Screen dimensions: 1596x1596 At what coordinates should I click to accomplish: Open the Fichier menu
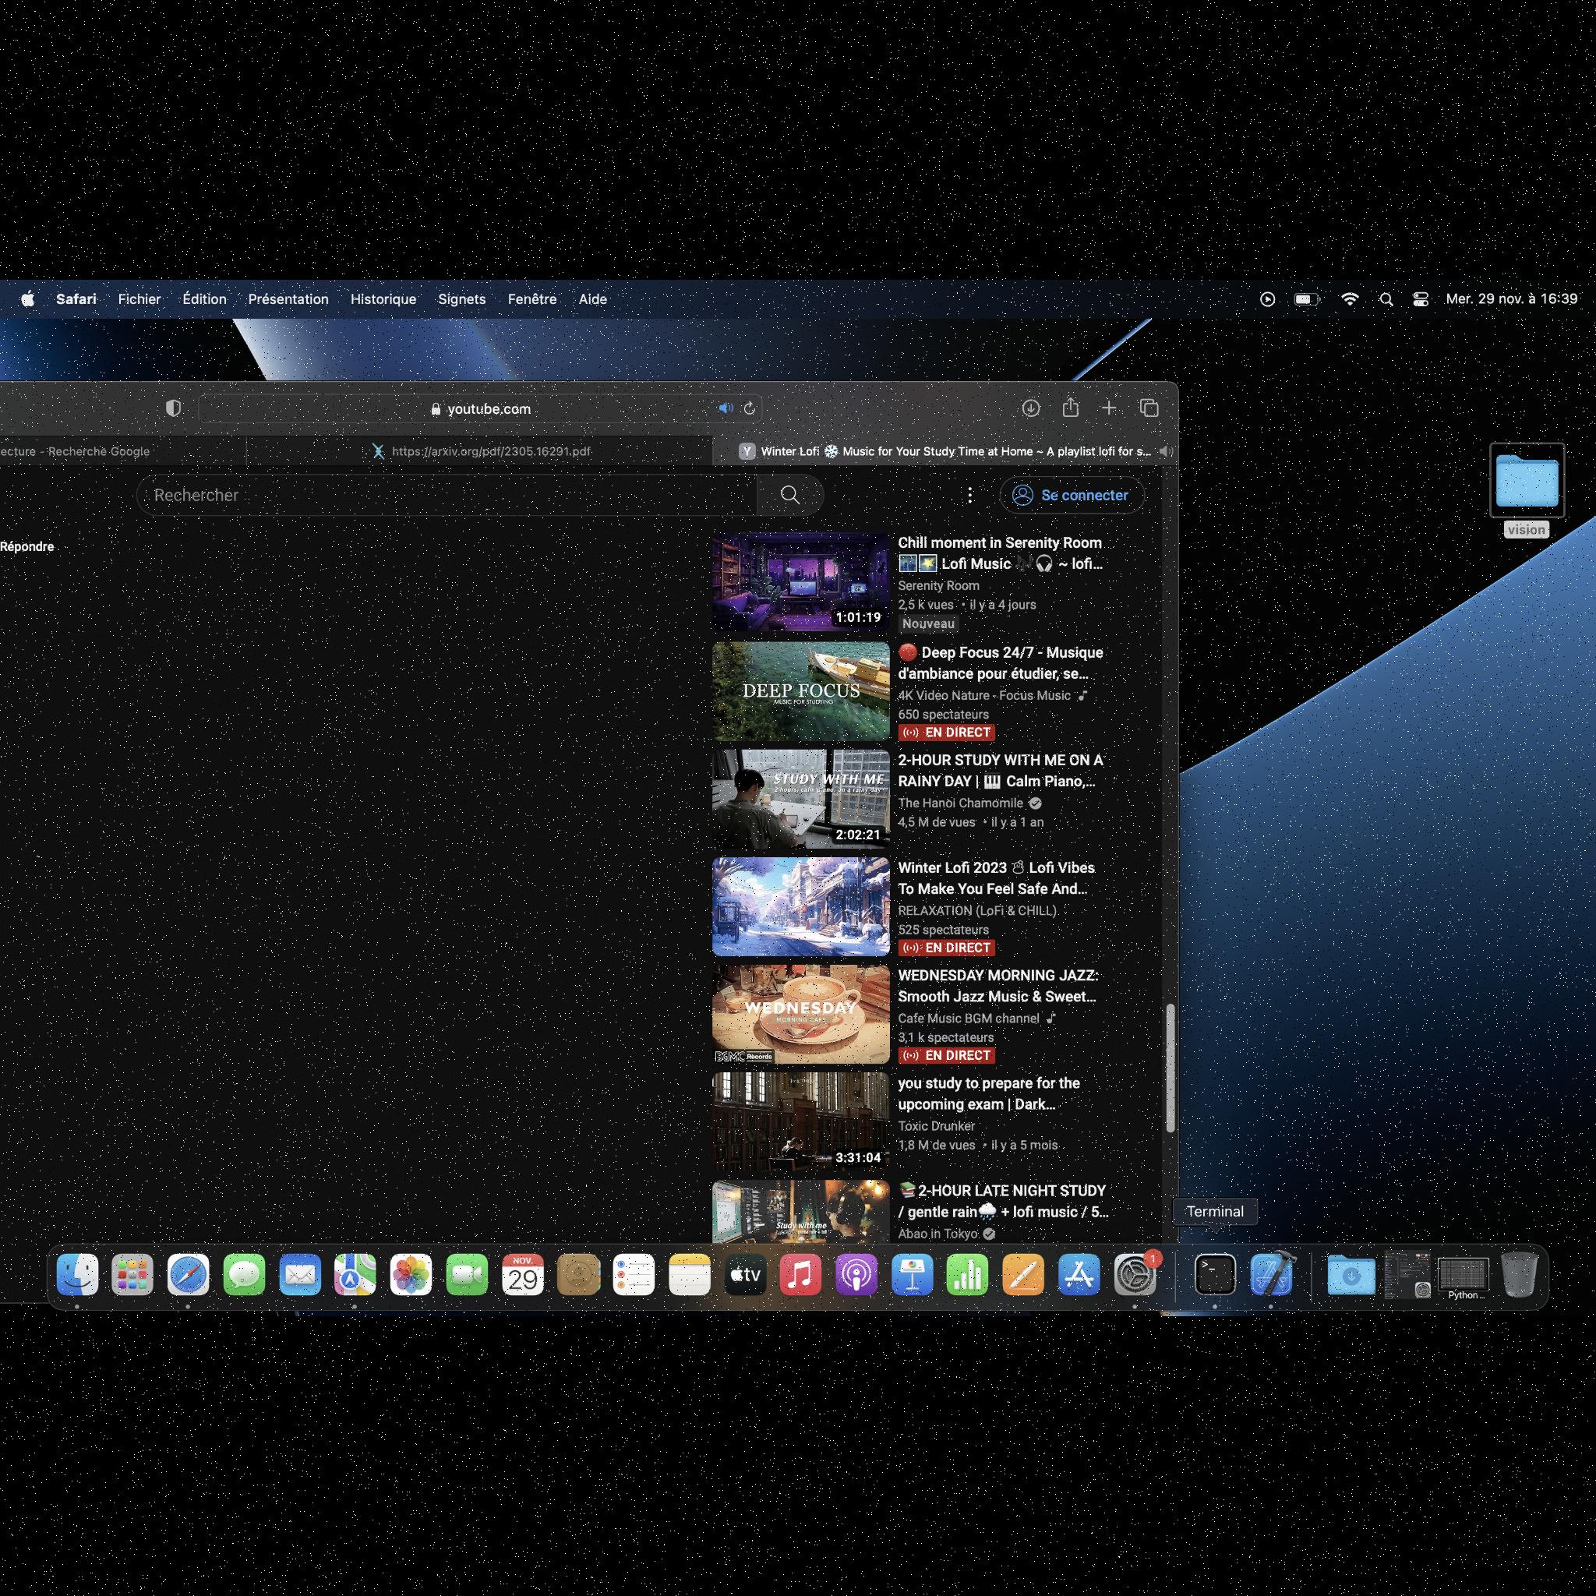point(139,299)
